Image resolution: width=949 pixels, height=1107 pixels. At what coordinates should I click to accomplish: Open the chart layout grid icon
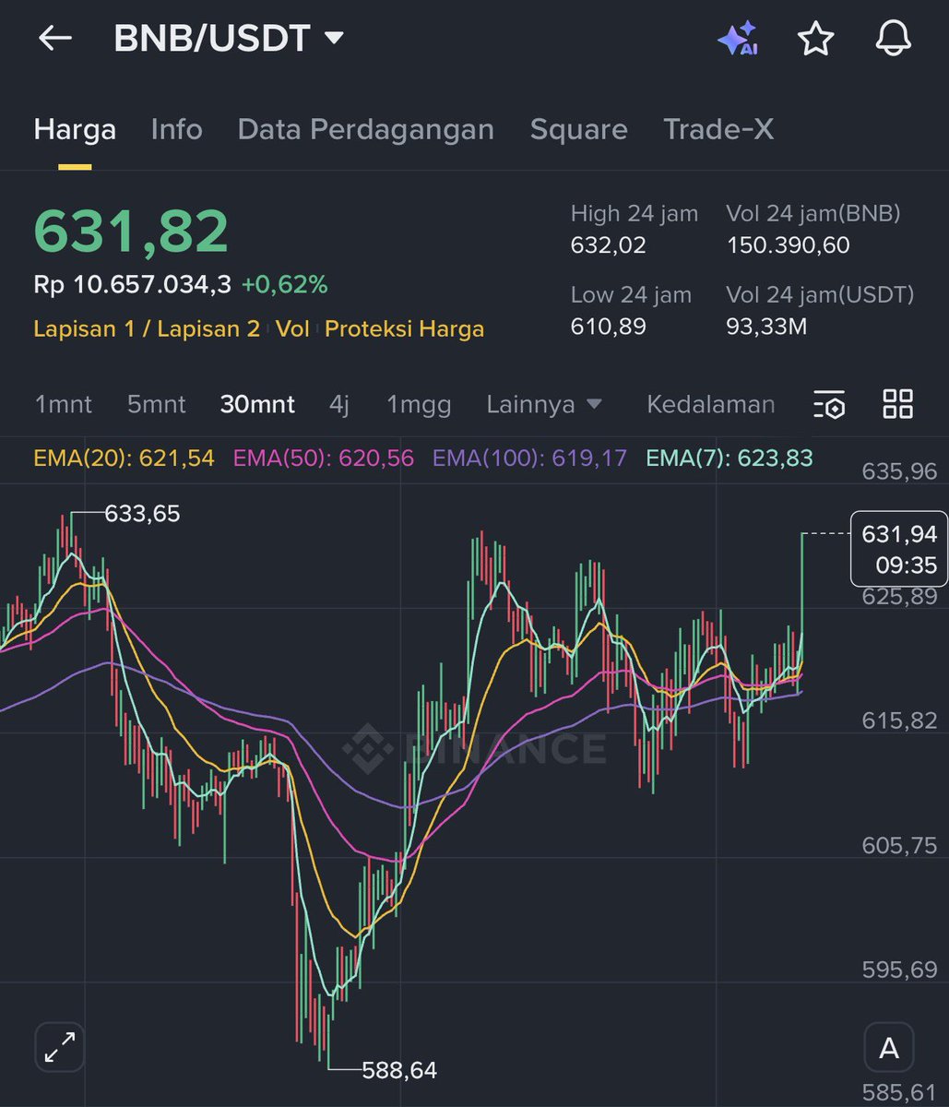[897, 404]
